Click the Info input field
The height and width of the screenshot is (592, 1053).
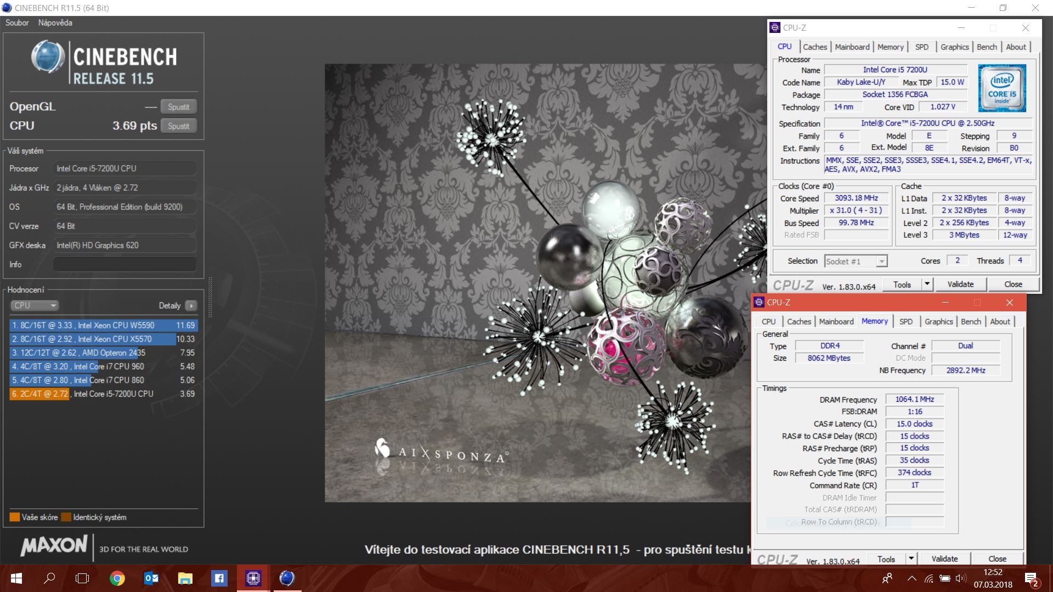click(125, 264)
